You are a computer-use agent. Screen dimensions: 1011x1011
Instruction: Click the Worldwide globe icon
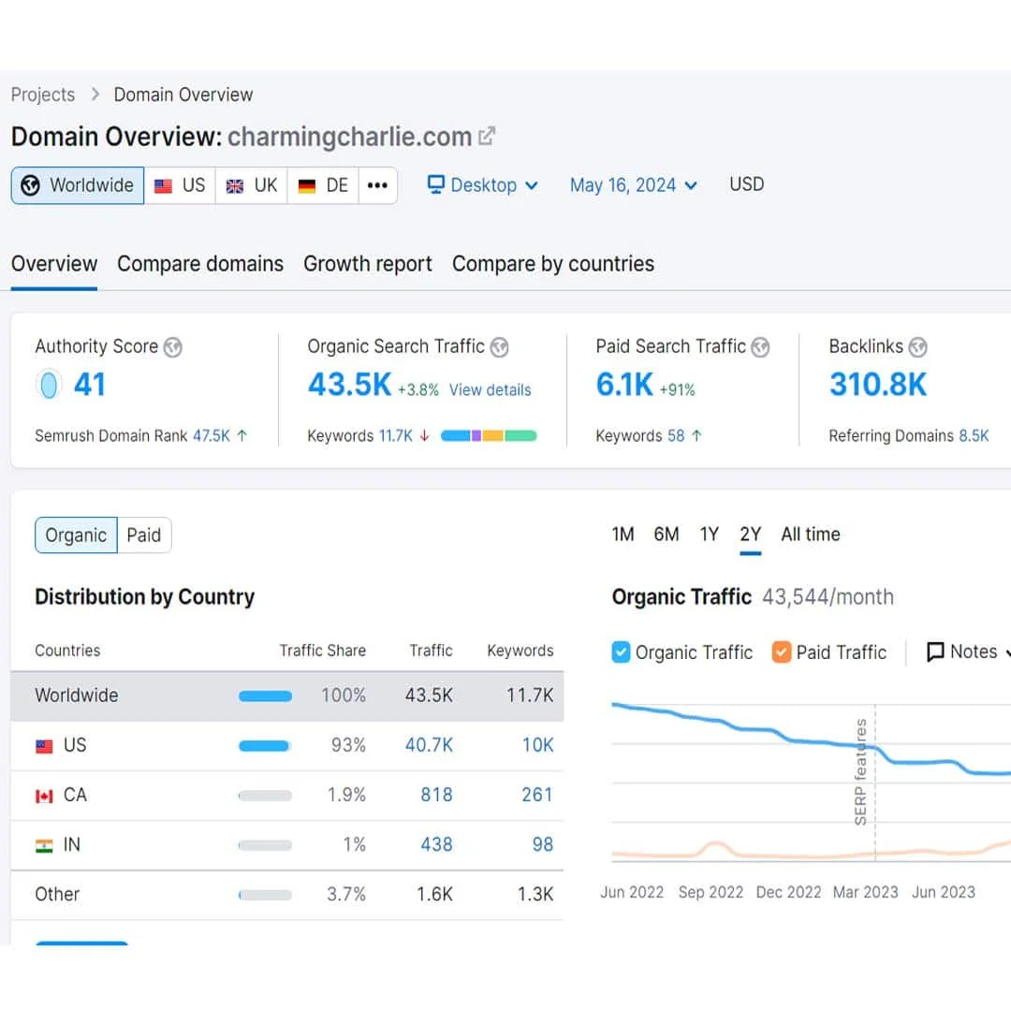point(30,185)
